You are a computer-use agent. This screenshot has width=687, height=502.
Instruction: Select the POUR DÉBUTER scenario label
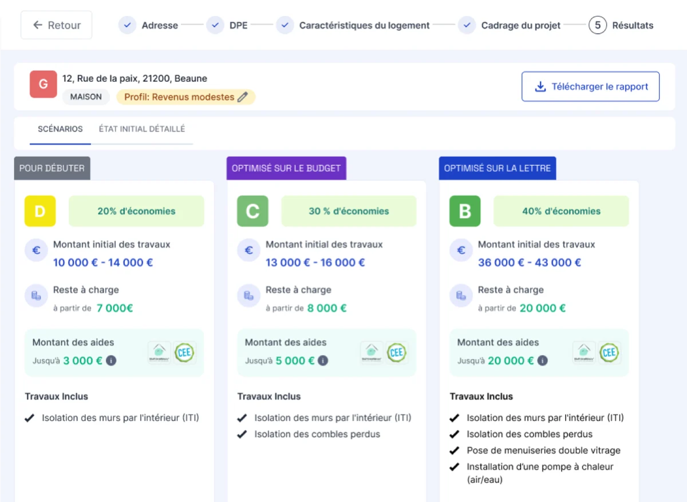[52, 168]
